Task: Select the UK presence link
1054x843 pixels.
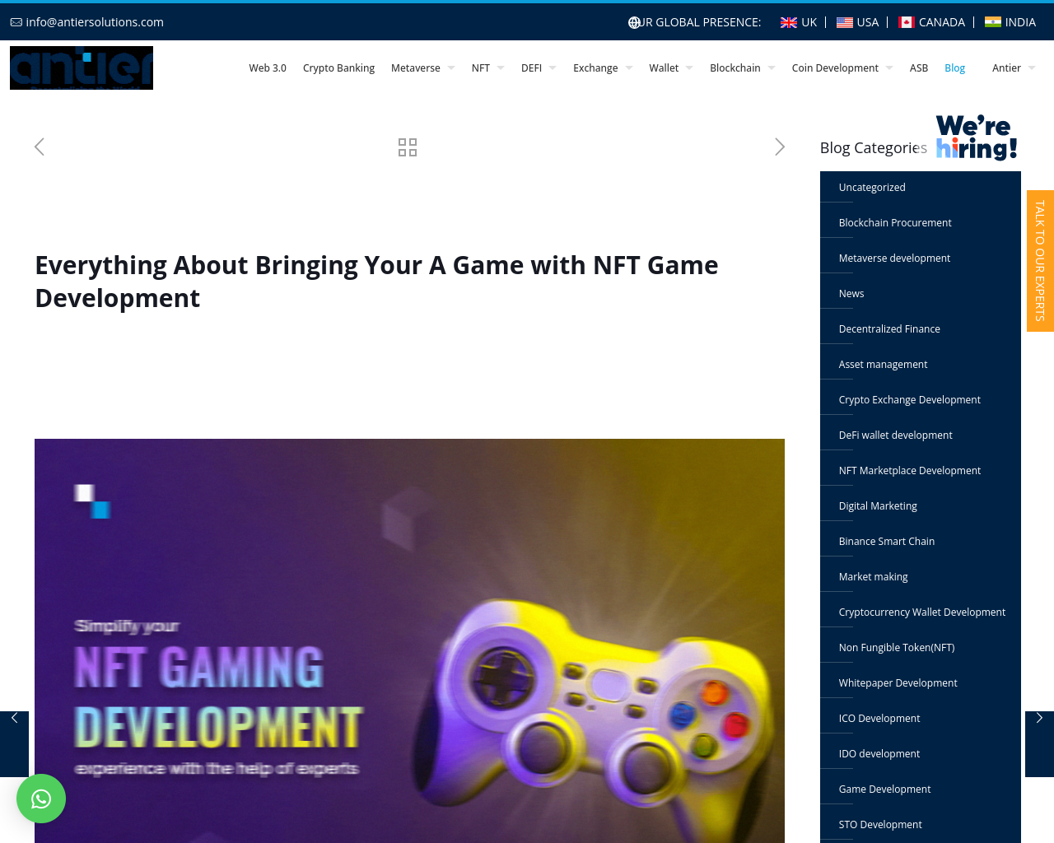Action: tap(799, 22)
